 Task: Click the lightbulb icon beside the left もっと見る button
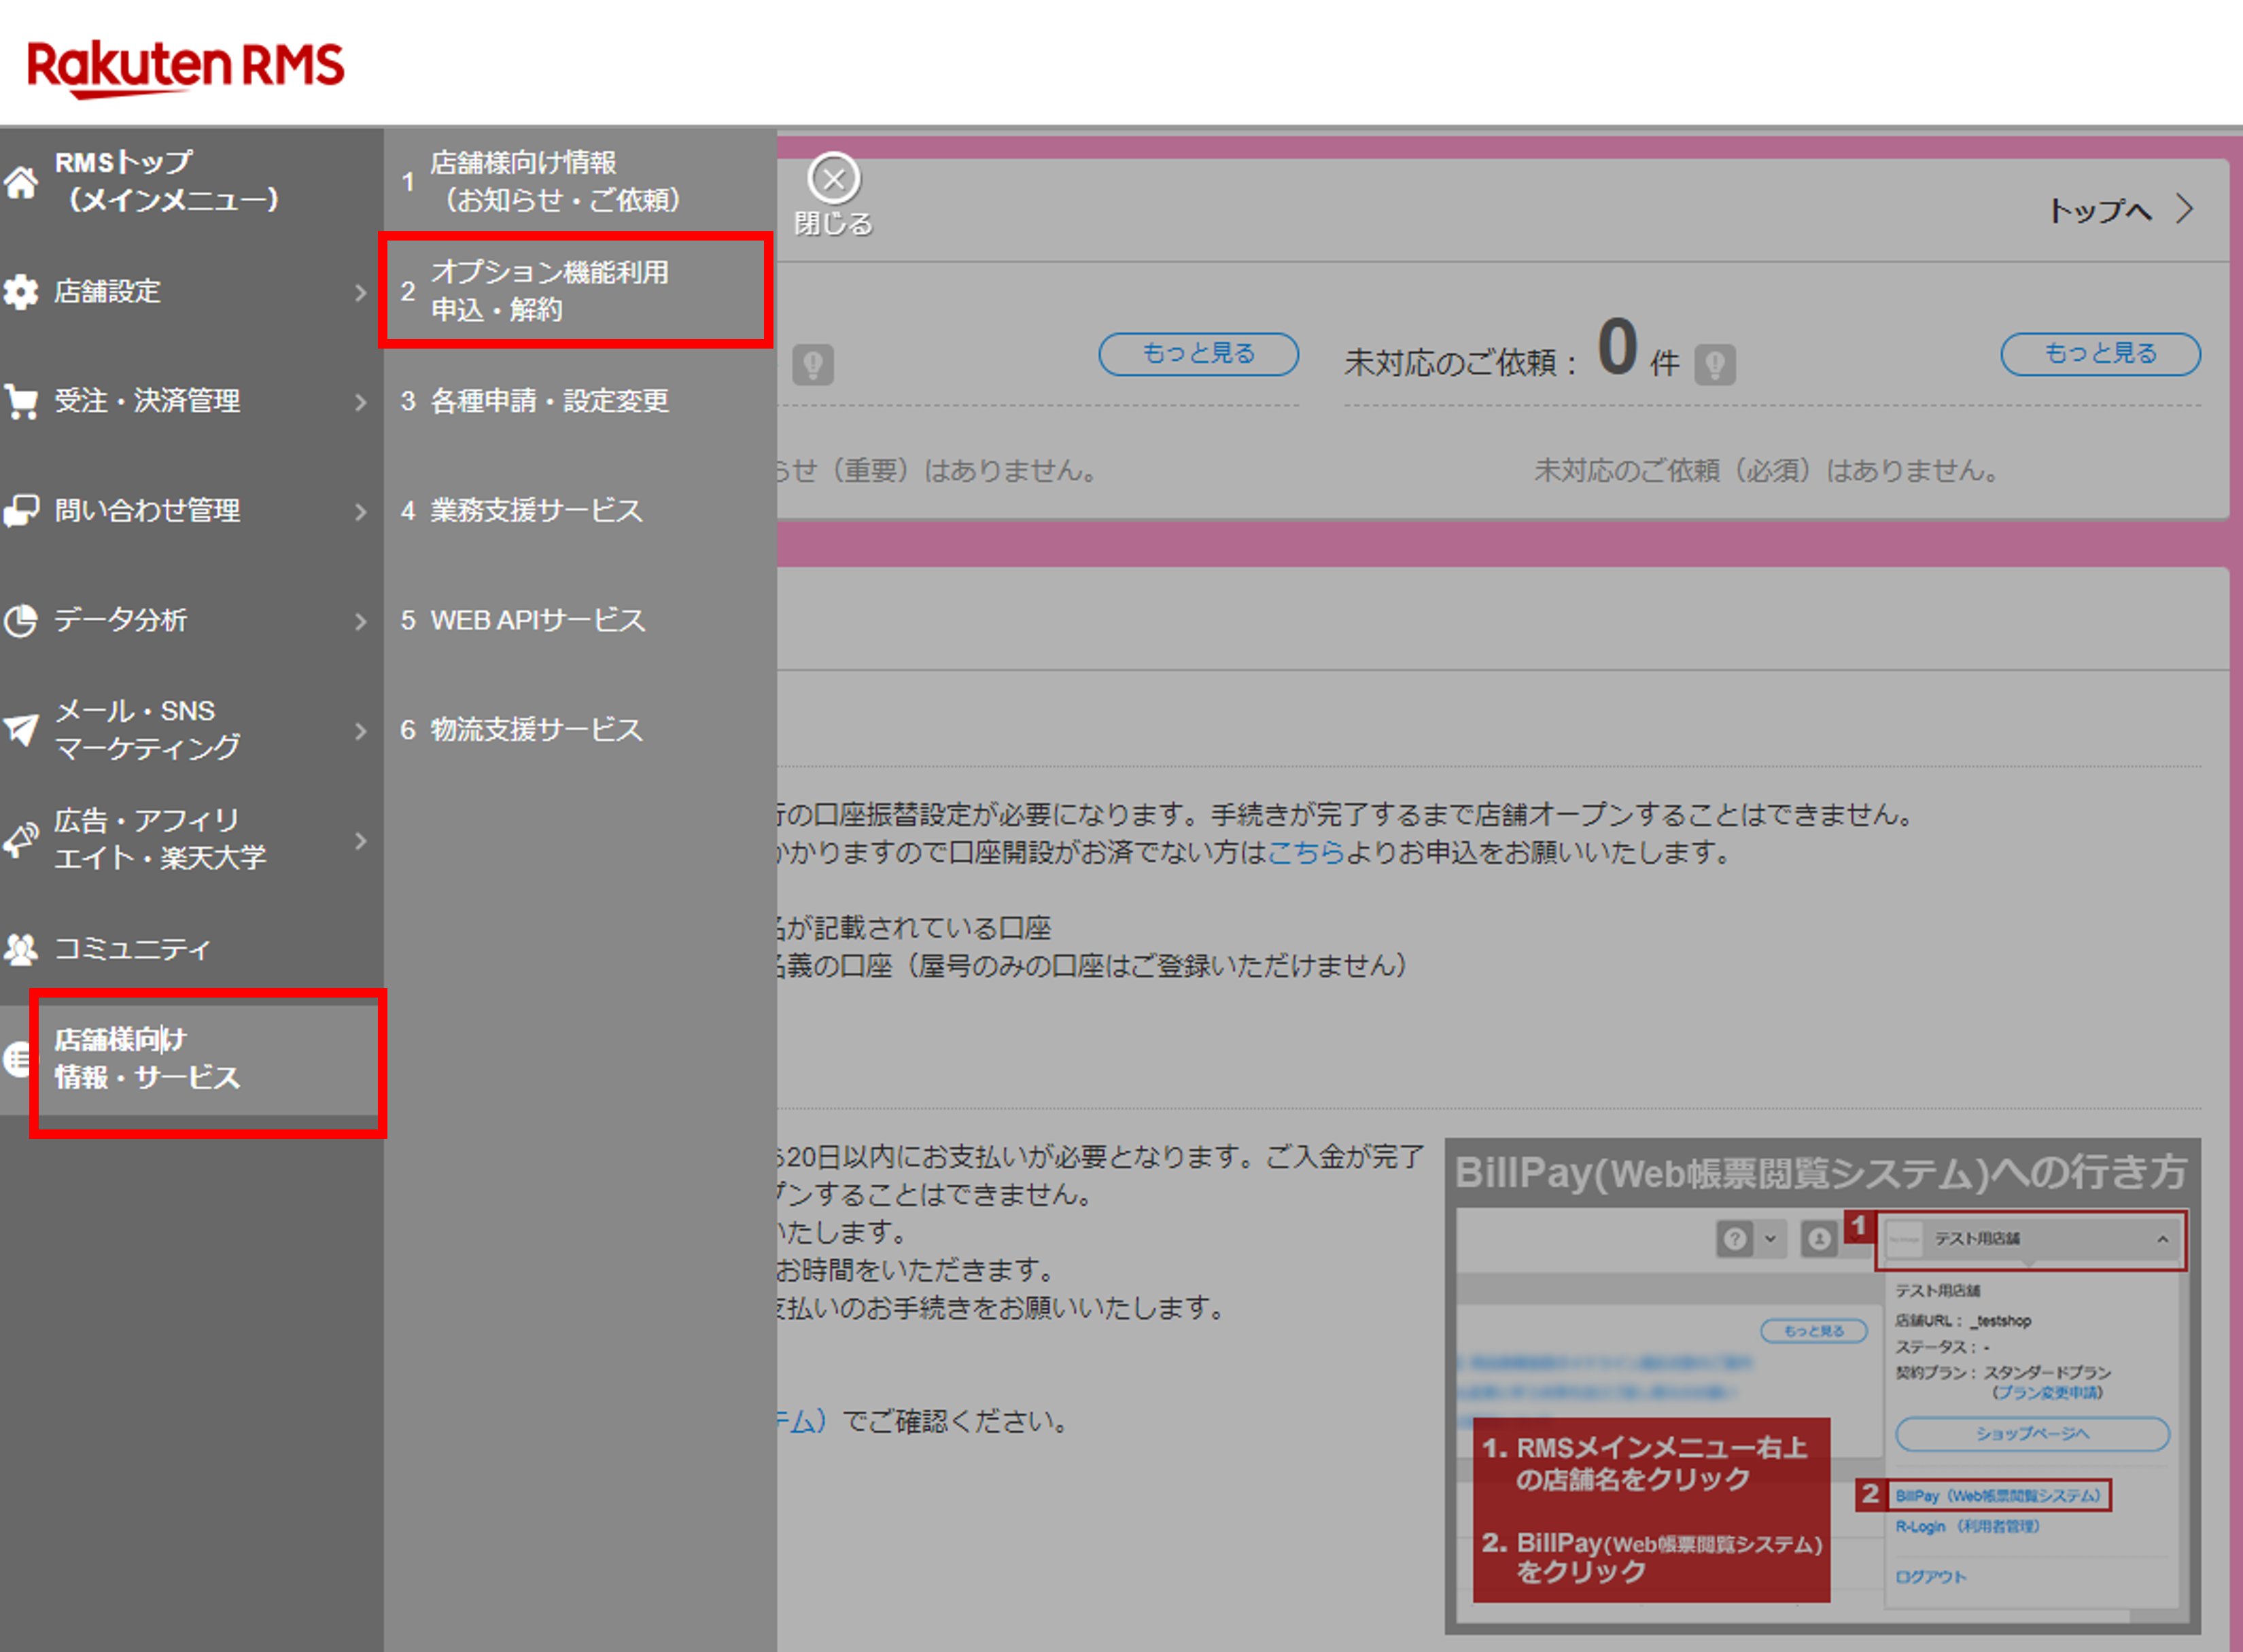(812, 364)
